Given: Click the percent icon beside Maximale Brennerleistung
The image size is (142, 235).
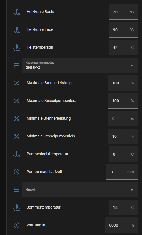Looking at the screenshot, I should click(x=17, y=83).
